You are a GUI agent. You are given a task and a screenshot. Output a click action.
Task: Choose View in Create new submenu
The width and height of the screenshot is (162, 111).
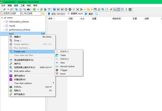[x=69, y=63]
